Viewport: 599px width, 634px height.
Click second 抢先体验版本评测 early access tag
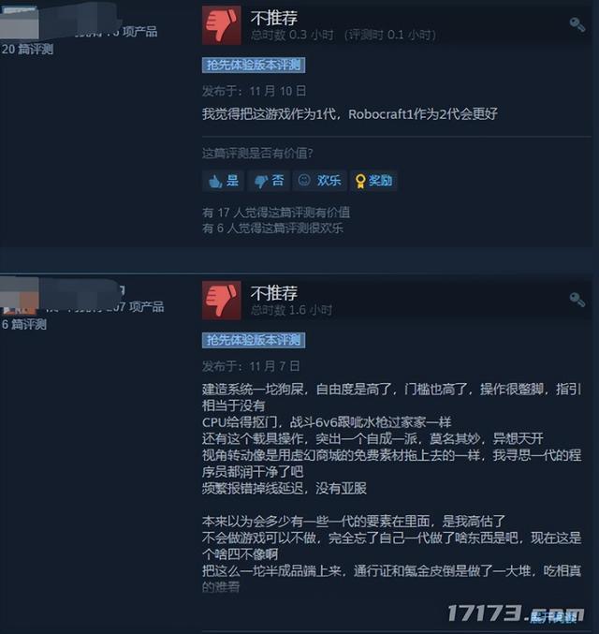(x=254, y=340)
